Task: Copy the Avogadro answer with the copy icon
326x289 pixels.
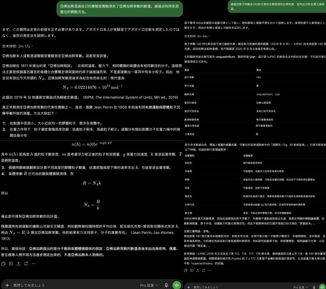Action: (x=3, y=264)
